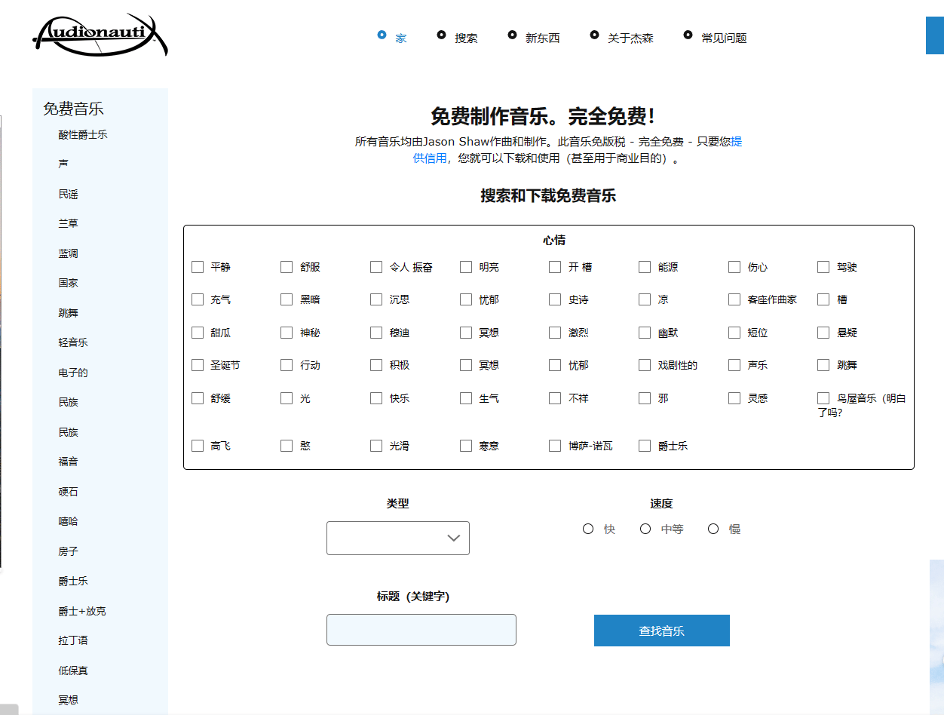
Task: Click the Audionautix logo
Action: (100, 35)
